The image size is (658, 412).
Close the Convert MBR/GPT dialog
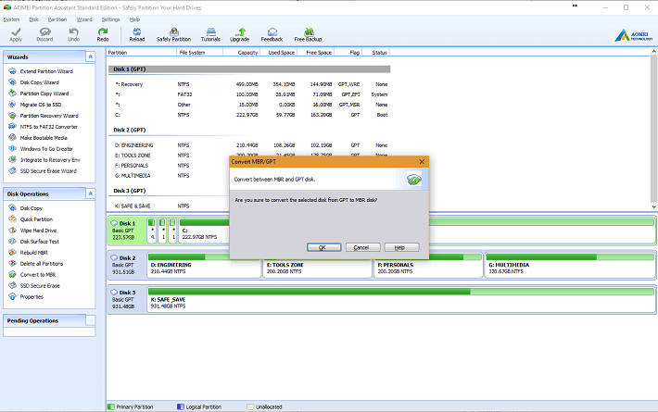tap(422, 162)
